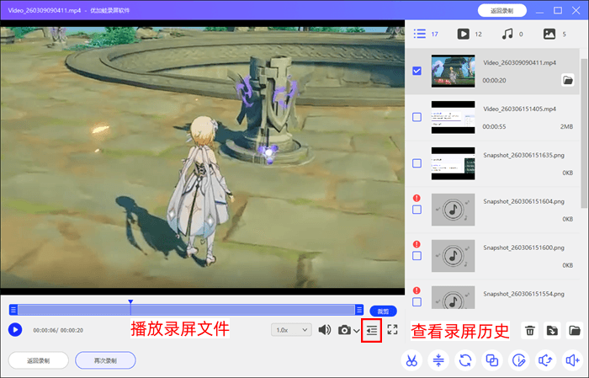Click the 00:00:06/ 00:00:20 time display
This screenshot has width=589, height=378.
[x=58, y=330]
